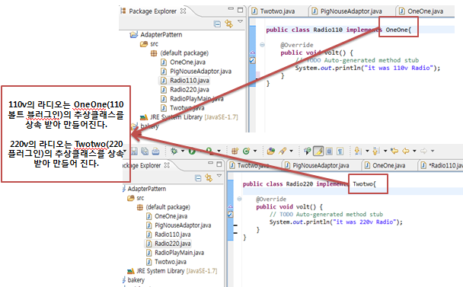The width and height of the screenshot is (463, 287).
Task: Toggle Show Whitespace Characters pilcrow icon
Action: [x=340, y=151]
